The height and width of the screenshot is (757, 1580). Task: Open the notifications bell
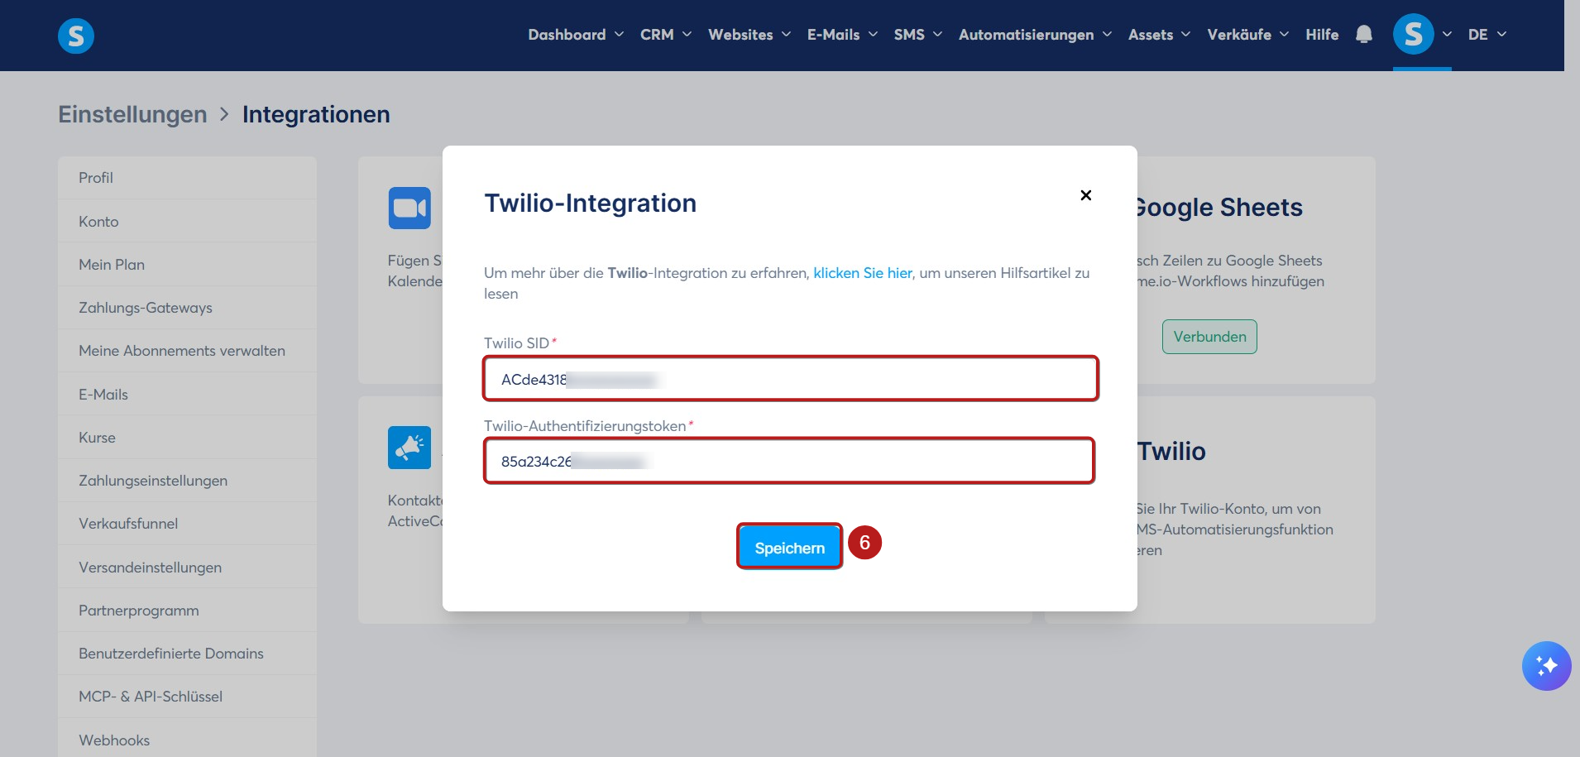1364,35
